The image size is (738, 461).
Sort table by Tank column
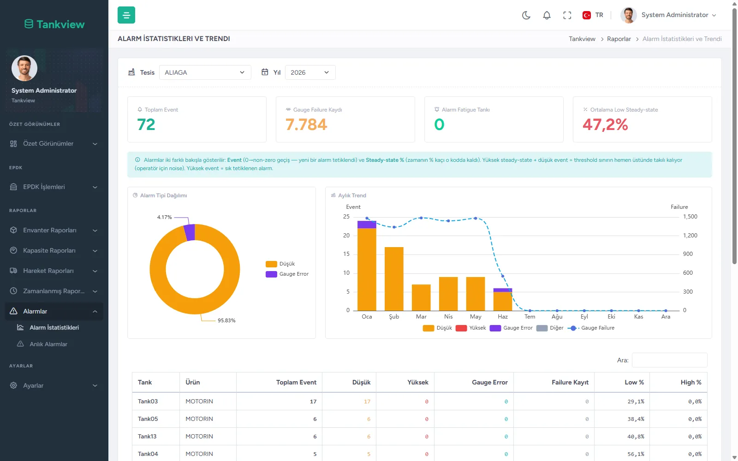point(156,382)
